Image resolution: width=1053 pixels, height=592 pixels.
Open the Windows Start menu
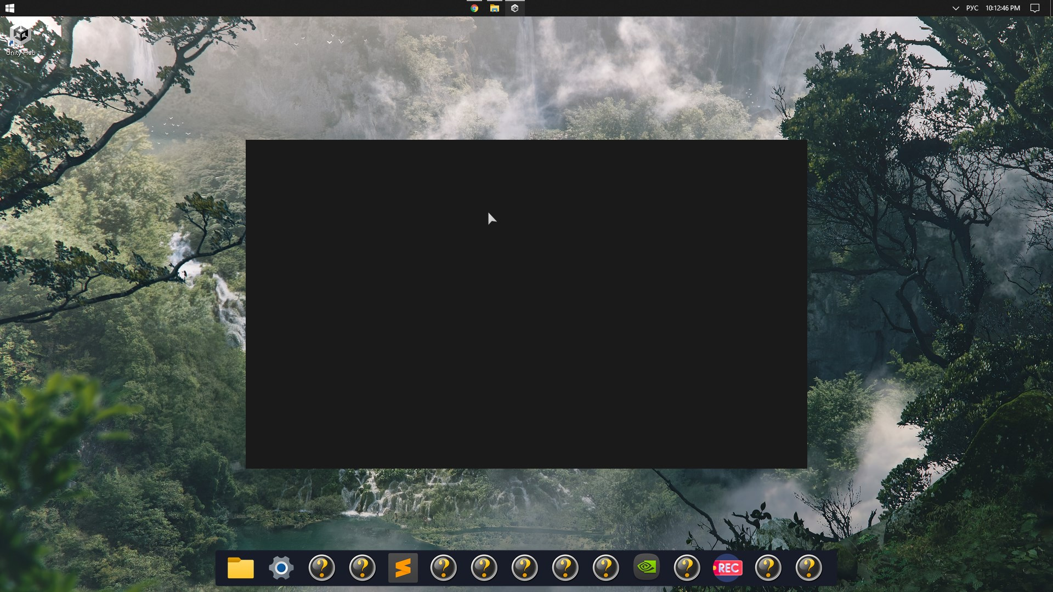tap(9, 8)
